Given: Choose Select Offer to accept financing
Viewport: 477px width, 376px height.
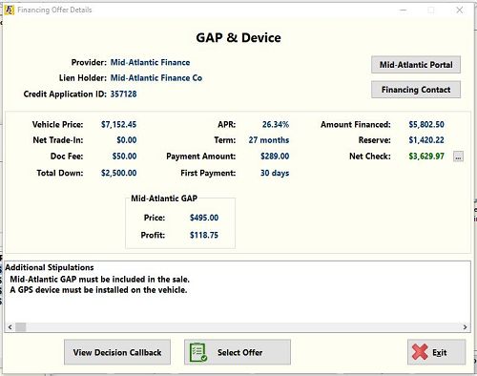Looking at the screenshot, I should coord(238,352).
